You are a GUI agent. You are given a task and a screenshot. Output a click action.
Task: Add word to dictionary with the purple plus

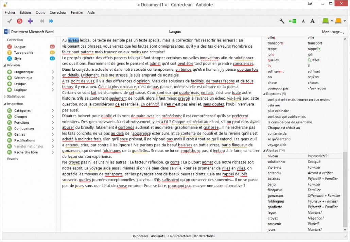pos(30,21)
